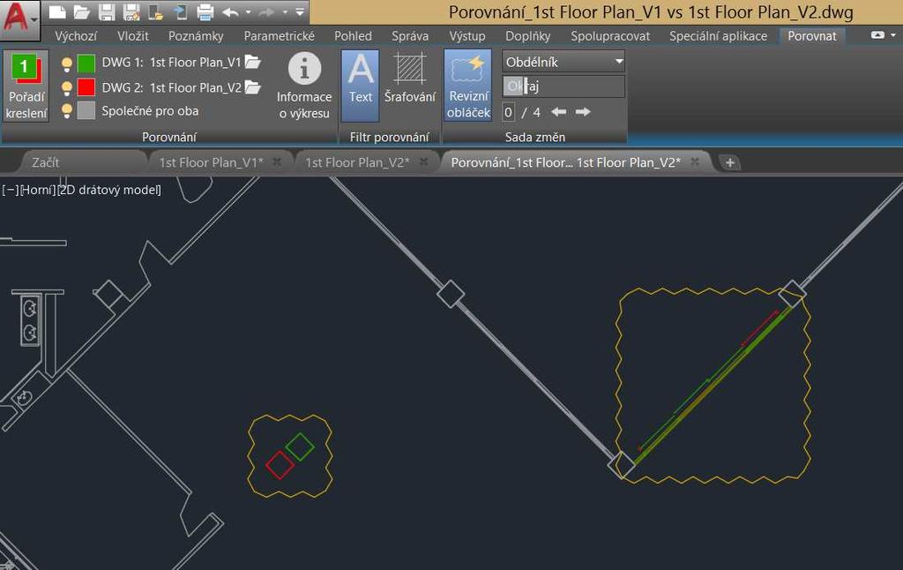903x570 pixels.
Task: Close the 1st Floor Plan_V1* tab
Action: [x=277, y=162]
